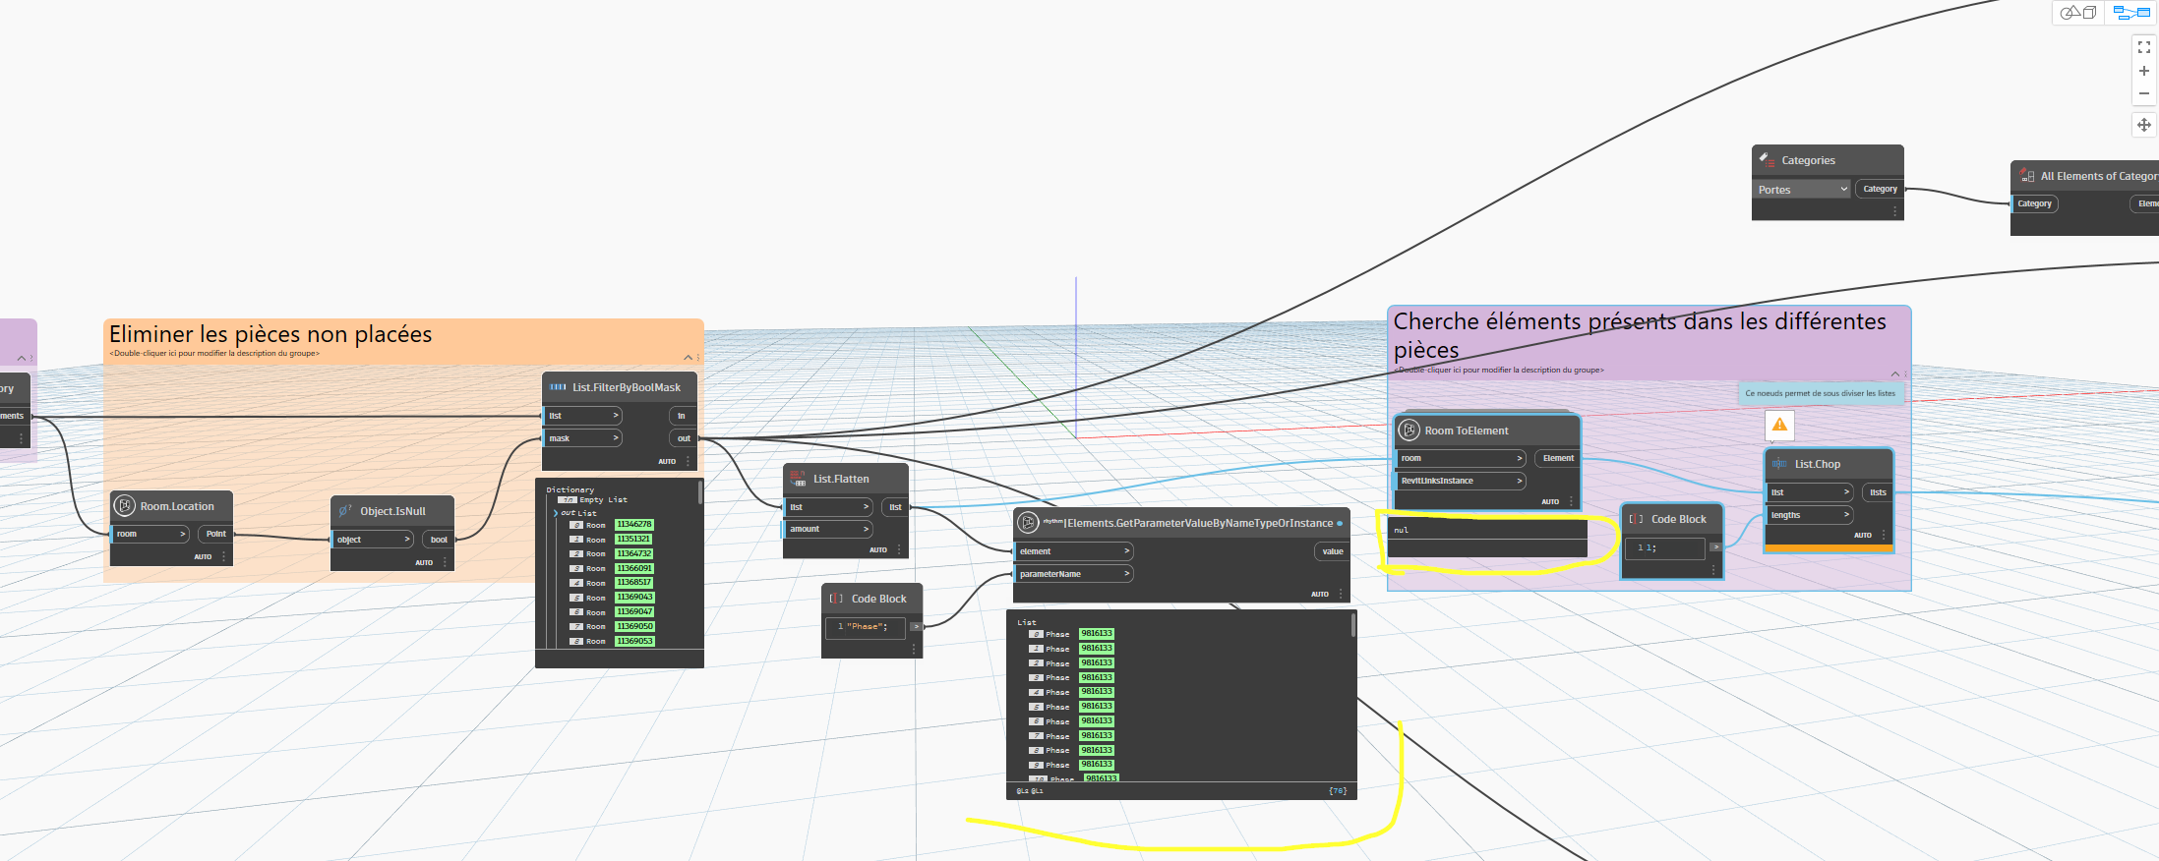Open options menu on List.Flatten node
This screenshot has width=2159, height=861.
[899, 550]
